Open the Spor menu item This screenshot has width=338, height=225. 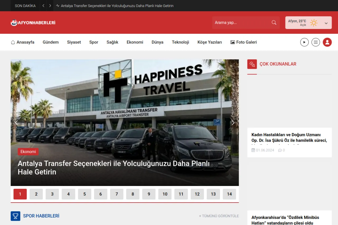(94, 42)
